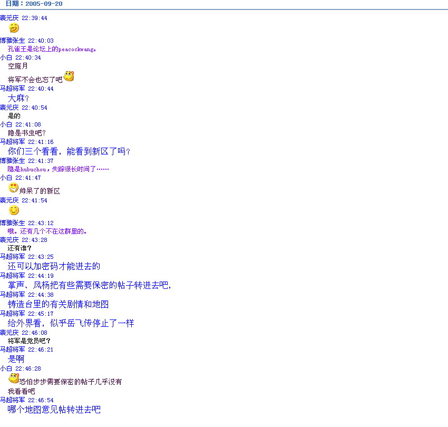Viewport: 448px width, 427px height.
Task: Click sender line 小白 22:41:47
Action: coord(21,178)
